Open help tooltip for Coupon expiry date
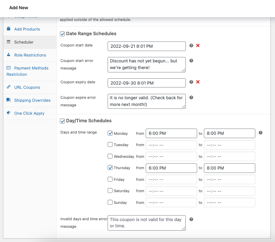 pos(191,82)
